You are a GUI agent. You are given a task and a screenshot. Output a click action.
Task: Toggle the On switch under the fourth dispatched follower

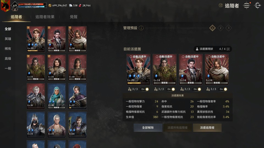(223, 89)
